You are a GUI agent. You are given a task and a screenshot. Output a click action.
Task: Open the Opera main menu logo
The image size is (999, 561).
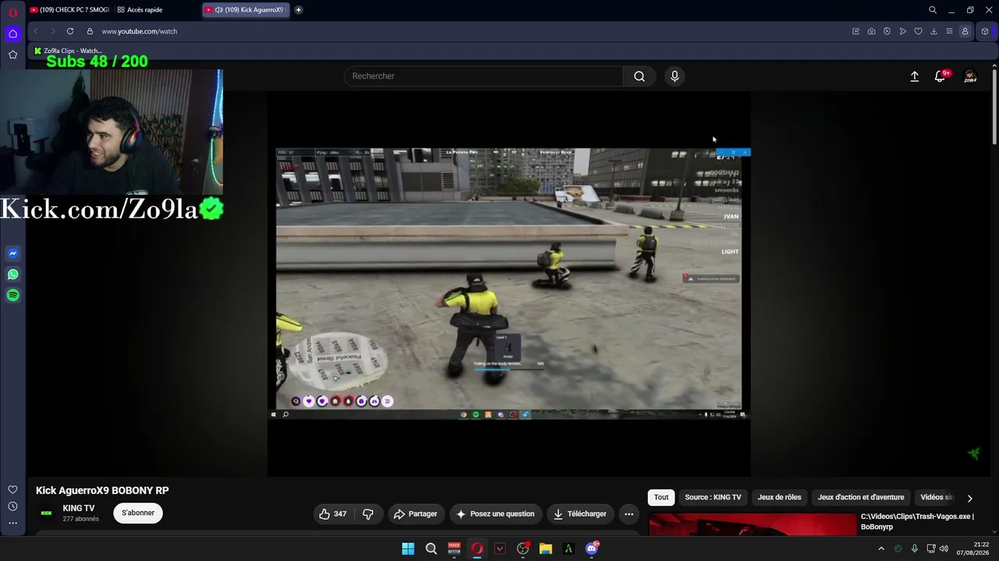(12, 11)
